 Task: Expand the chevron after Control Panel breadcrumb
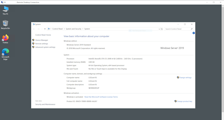coord(64,29)
